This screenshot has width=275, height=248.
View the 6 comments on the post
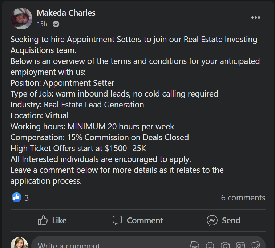click(243, 198)
